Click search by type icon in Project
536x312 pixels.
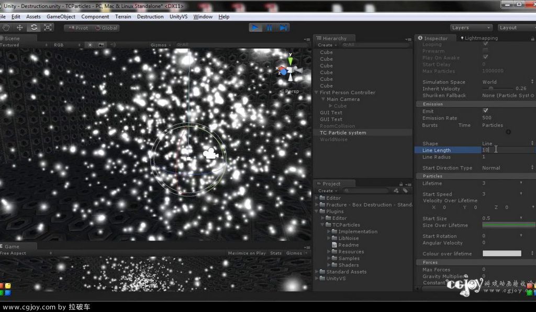coord(396,191)
